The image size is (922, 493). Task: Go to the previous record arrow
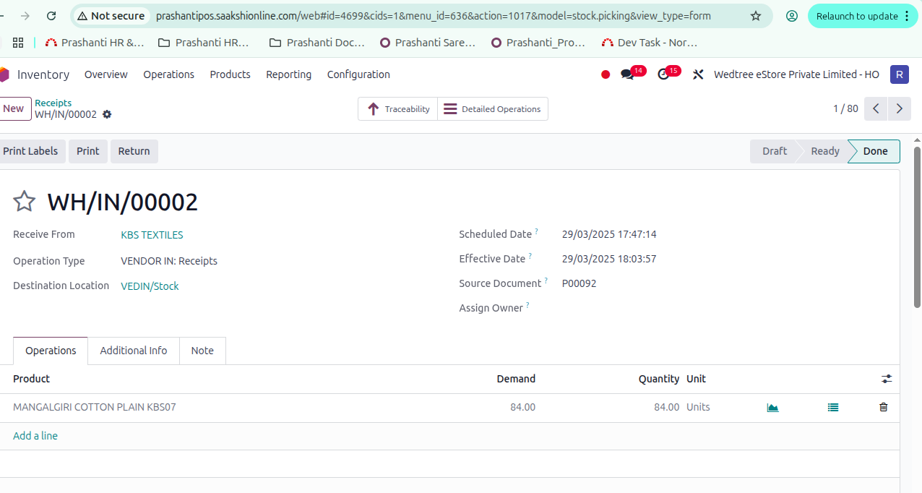[x=876, y=109]
